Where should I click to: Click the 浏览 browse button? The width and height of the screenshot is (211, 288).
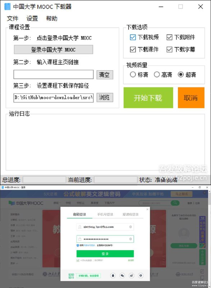pos(105,97)
